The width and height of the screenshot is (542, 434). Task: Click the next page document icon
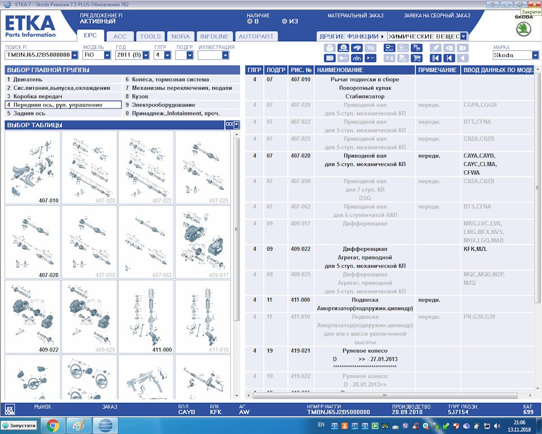[x=462, y=48]
